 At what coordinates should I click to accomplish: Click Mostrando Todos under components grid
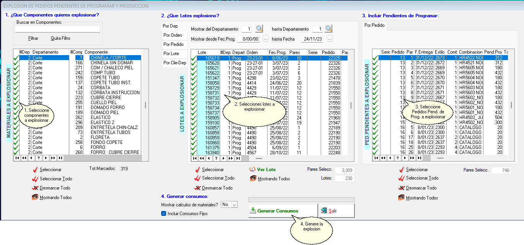tap(52, 198)
